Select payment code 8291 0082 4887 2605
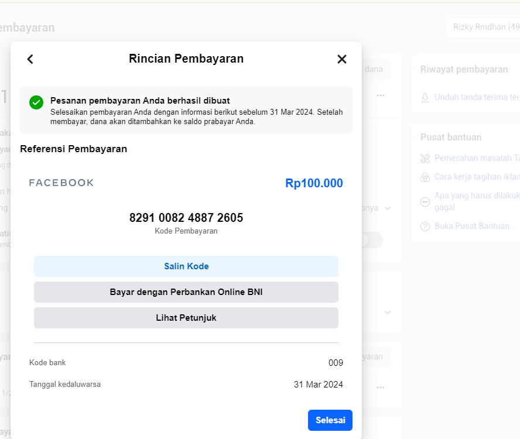Viewport: 520px width, 439px height. click(186, 218)
